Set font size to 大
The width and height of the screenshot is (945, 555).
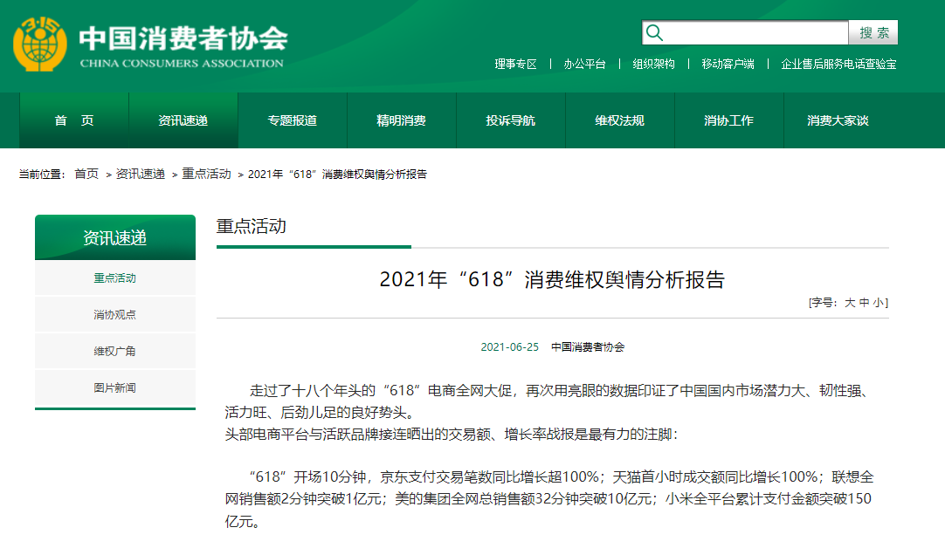852,302
